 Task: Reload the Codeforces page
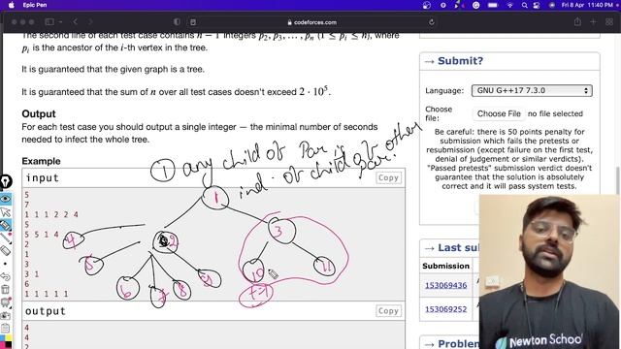[x=431, y=22]
